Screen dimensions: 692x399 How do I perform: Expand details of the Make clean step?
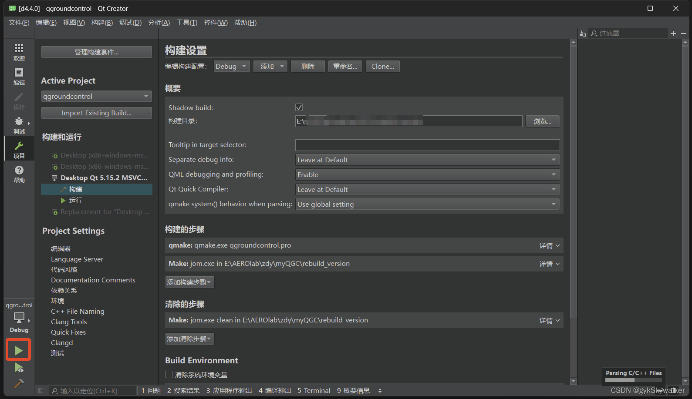click(550, 321)
